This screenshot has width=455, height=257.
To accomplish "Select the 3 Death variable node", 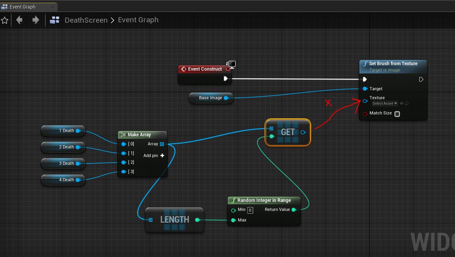I will [63, 164].
